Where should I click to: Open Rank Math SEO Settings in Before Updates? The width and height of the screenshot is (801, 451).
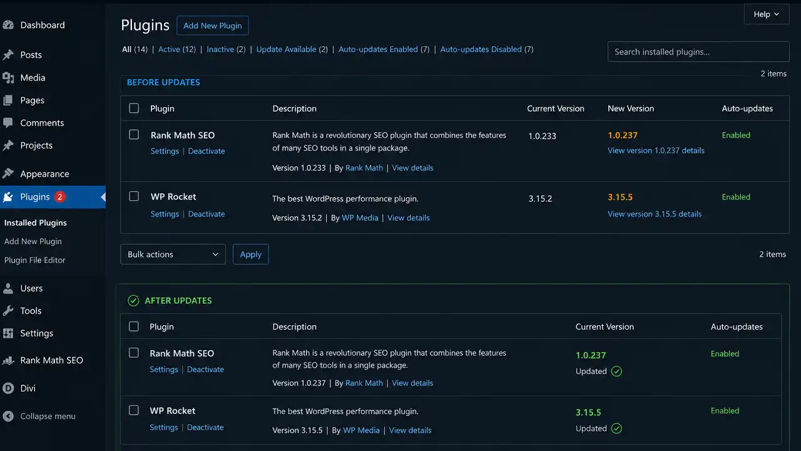[x=165, y=151]
